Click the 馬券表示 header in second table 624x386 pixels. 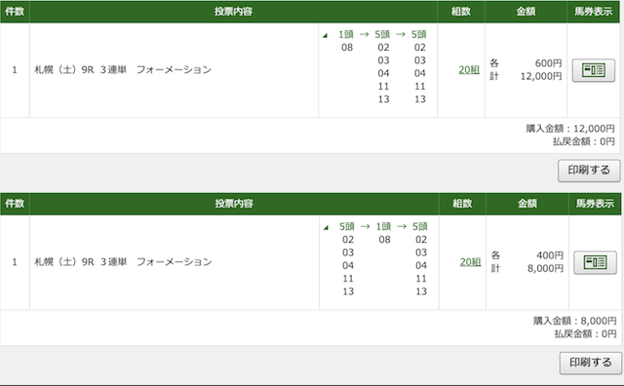(595, 204)
